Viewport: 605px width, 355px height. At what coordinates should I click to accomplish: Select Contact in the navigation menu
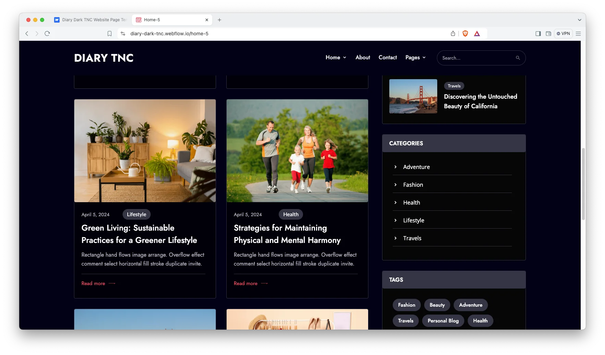387,58
